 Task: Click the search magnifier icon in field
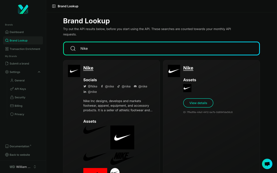tap(73, 49)
